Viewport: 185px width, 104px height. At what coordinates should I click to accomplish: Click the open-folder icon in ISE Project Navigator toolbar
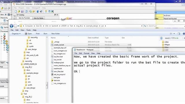2,8
